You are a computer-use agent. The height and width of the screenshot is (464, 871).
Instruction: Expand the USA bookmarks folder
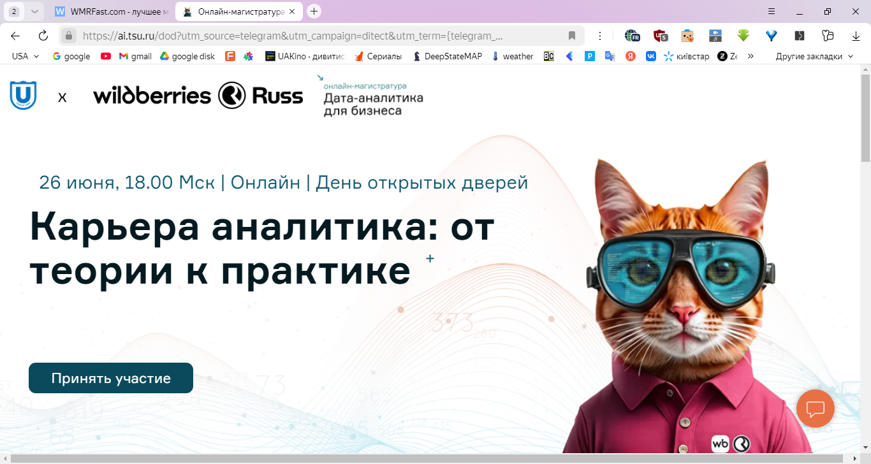pyautogui.click(x=26, y=56)
